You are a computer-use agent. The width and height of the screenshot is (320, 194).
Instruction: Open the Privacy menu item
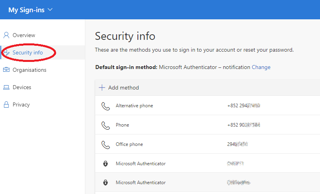coord(21,104)
